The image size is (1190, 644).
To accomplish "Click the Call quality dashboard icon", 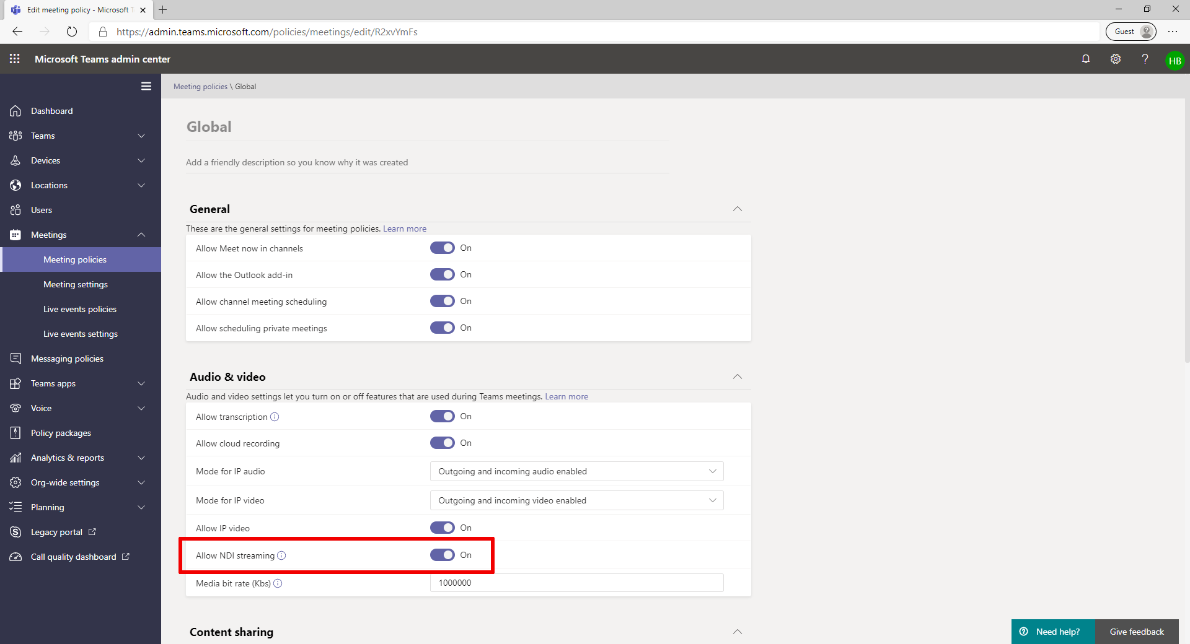I will [x=15, y=557].
